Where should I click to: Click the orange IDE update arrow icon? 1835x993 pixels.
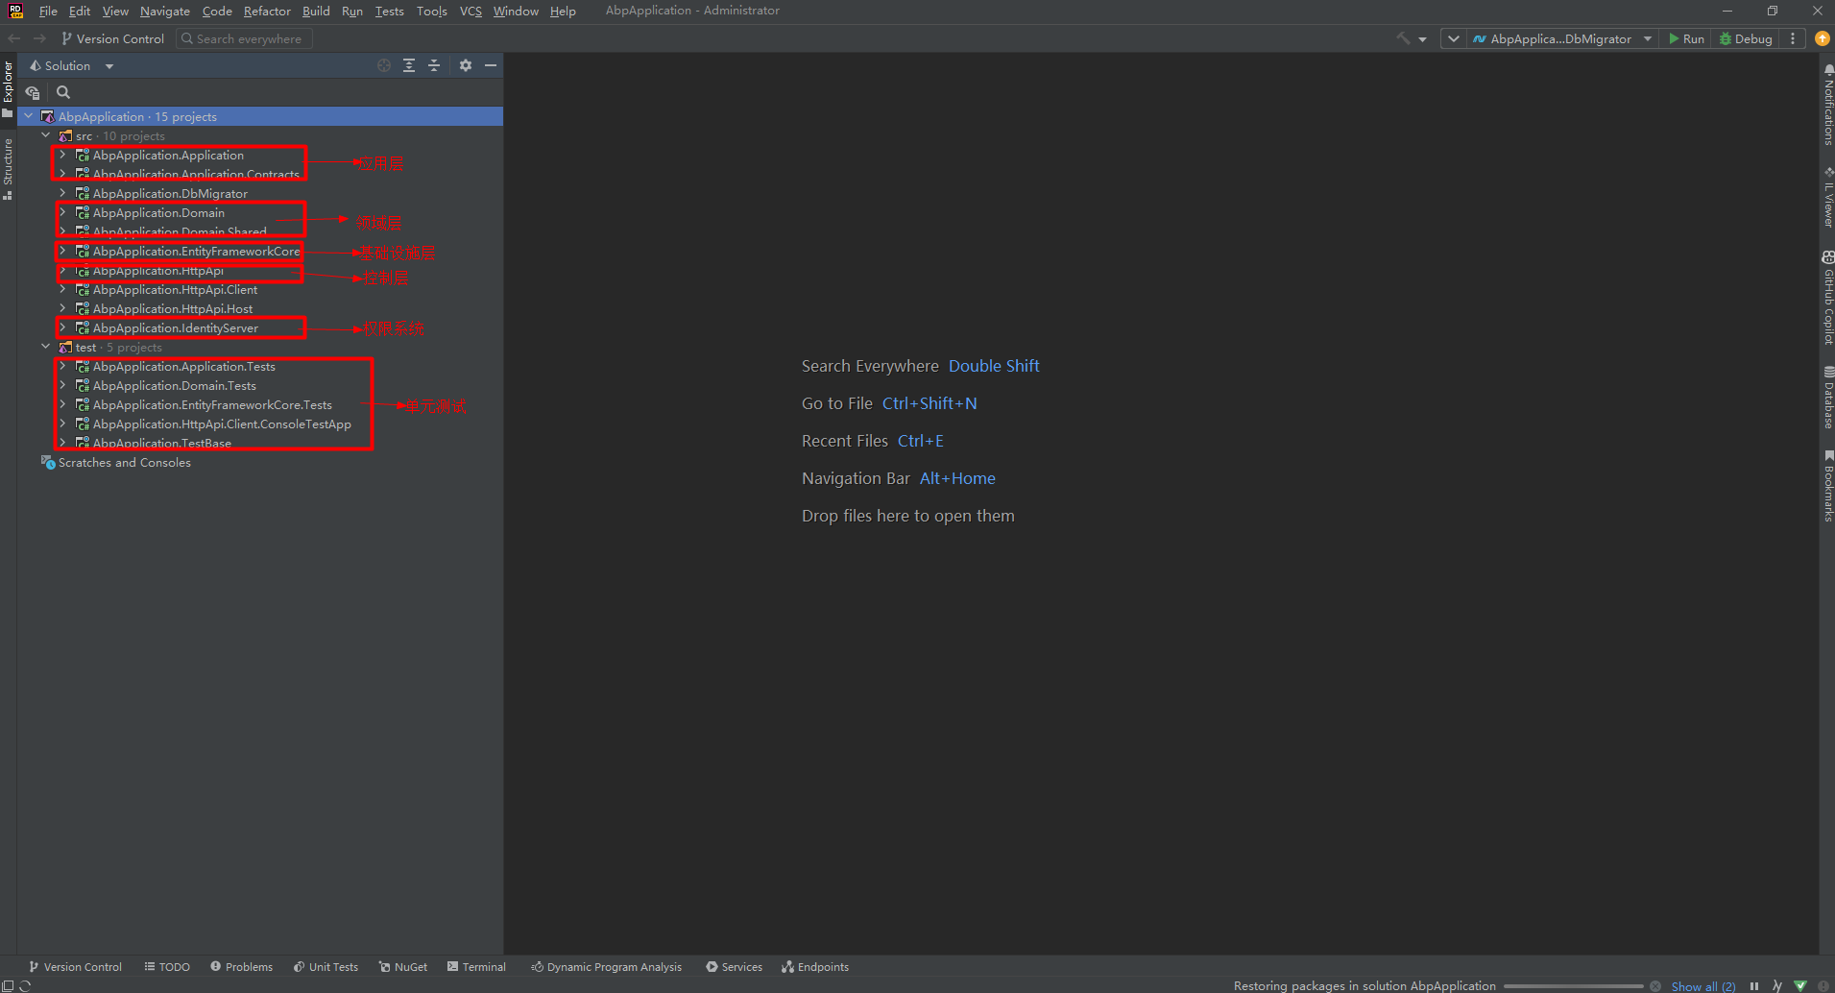(x=1822, y=38)
